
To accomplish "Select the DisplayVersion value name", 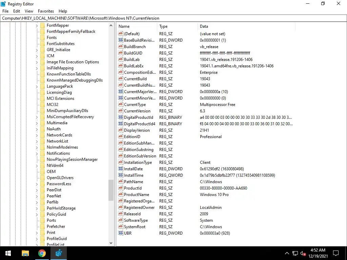I will (137, 130).
